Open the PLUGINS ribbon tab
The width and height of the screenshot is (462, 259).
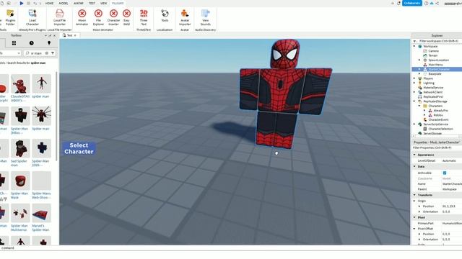[118, 3]
